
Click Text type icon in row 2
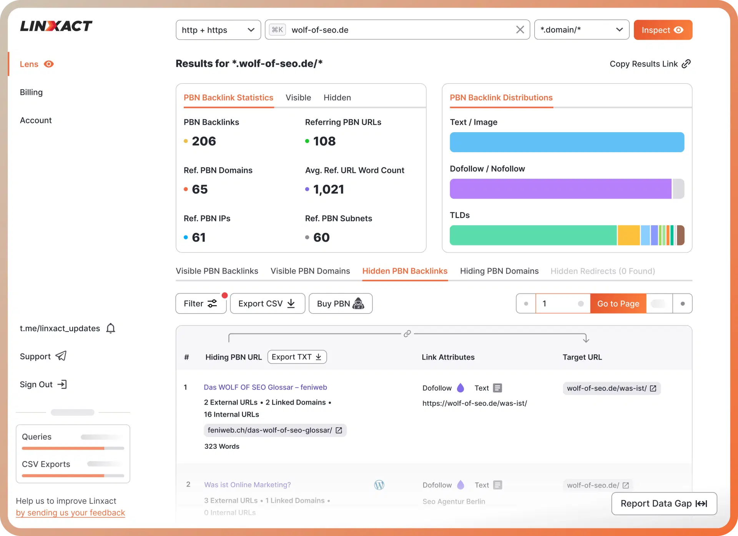pos(497,485)
